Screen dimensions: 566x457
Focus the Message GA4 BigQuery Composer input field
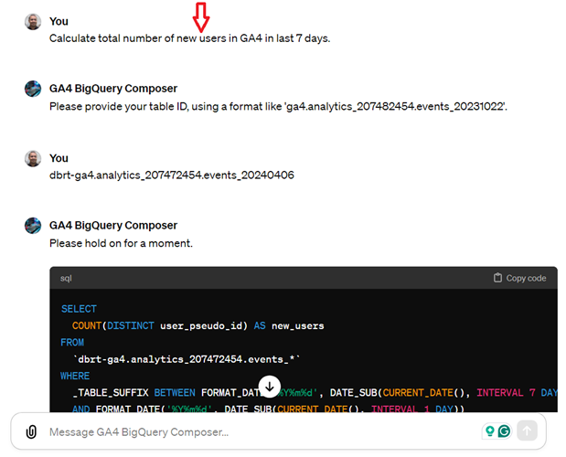coord(263,431)
